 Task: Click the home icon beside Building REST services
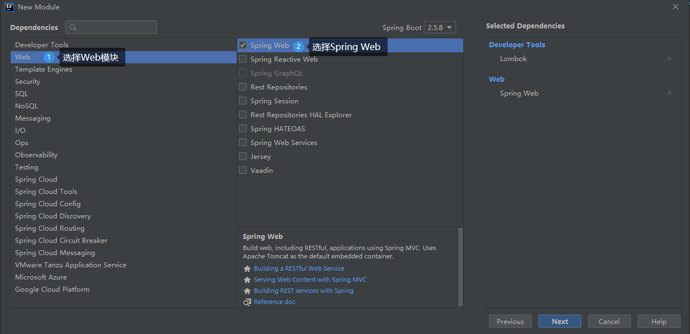coord(247,291)
